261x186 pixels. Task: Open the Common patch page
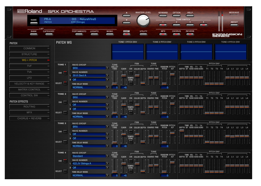point(29,48)
